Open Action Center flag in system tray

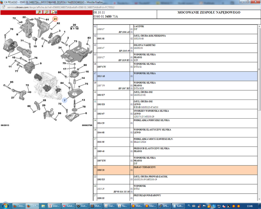point(204,206)
